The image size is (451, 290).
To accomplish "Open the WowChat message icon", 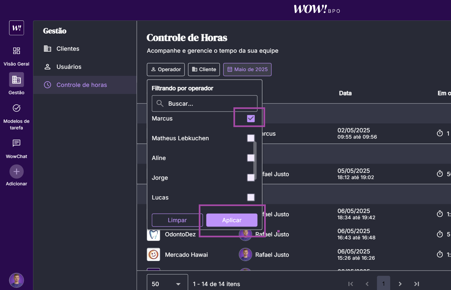I will click(x=17, y=143).
